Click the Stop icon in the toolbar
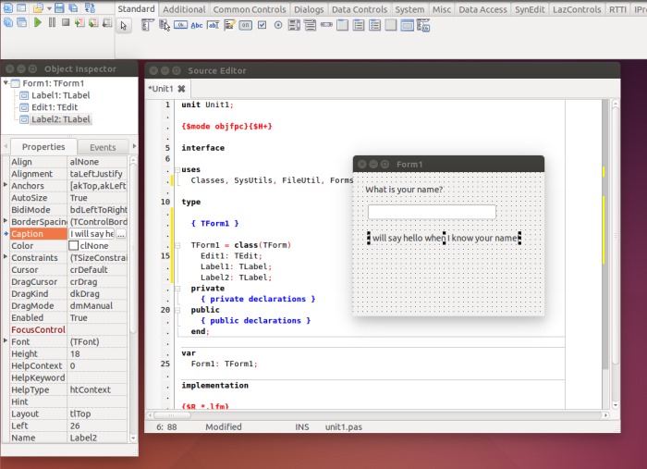Image resolution: width=647 pixels, height=469 pixels. (66, 23)
